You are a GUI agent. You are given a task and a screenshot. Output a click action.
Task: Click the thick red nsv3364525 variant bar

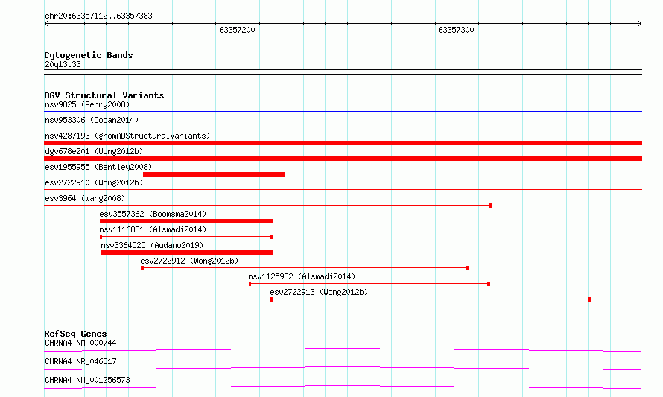187,253
